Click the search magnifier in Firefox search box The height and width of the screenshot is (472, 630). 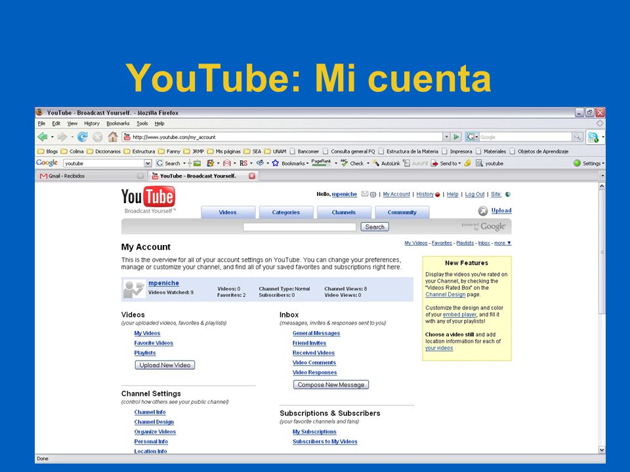pos(577,137)
